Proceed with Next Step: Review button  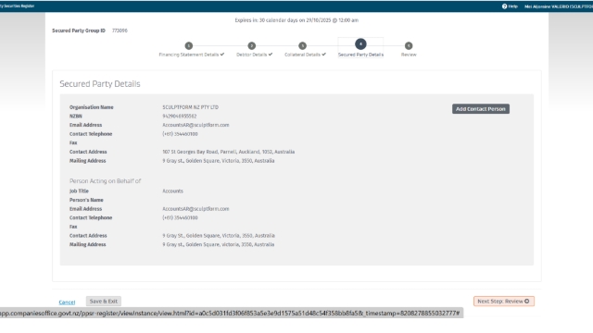[x=504, y=302]
